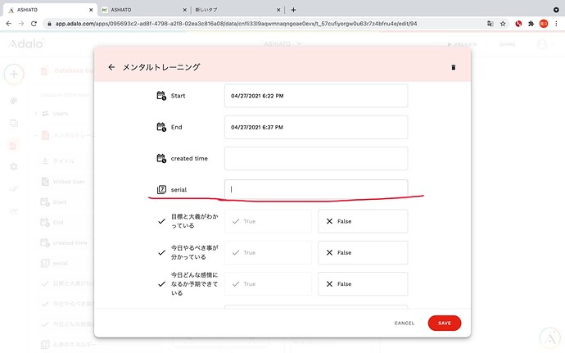The width and height of the screenshot is (565, 353).
Task: Click the created time calendar icon
Action: pyautogui.click(x=161, y=158)
